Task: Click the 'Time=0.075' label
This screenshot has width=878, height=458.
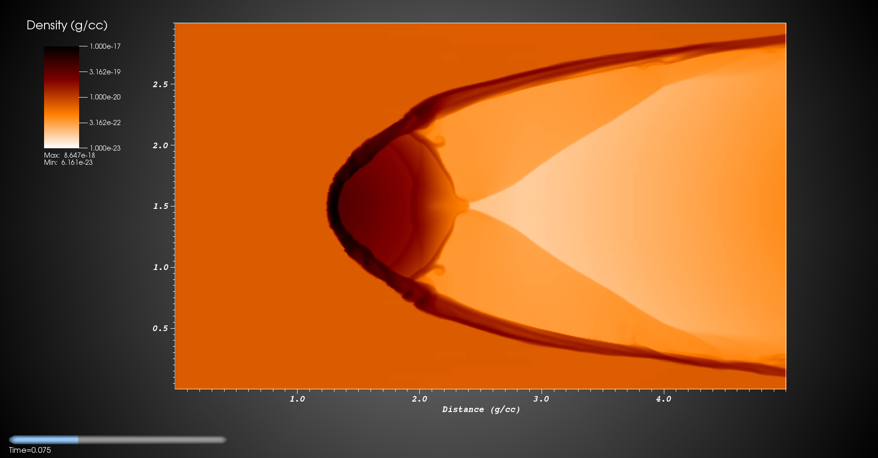Action: pyautogui.click(x=30, y=450)
